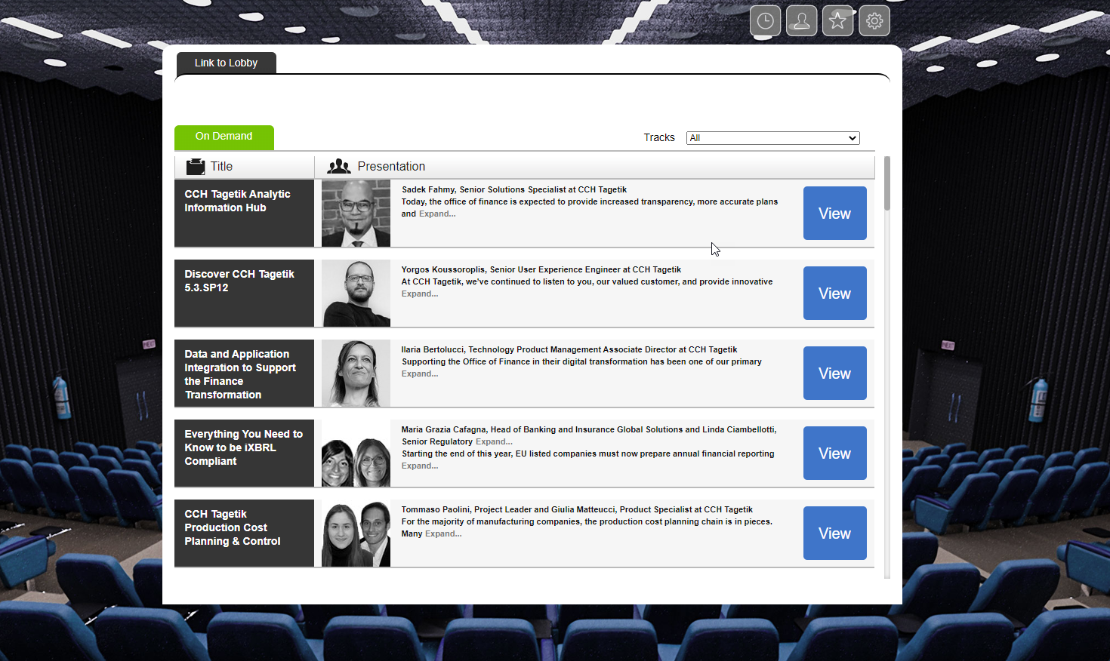Click the star favorites icon
The width and height of the screenshot is (1110, 661).
pos(837,21)
